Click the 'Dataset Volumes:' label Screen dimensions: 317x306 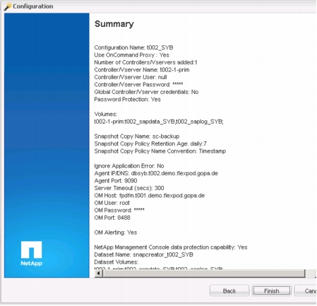[116, 262]
